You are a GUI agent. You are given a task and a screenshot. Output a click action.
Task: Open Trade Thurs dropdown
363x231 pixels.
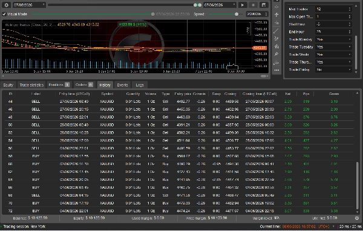click(x=333, y=62)
